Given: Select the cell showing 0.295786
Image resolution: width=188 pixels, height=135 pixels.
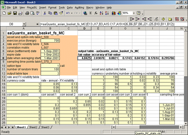Looking at the screenshot, I should pyautogui.click(x=167, y=58).
